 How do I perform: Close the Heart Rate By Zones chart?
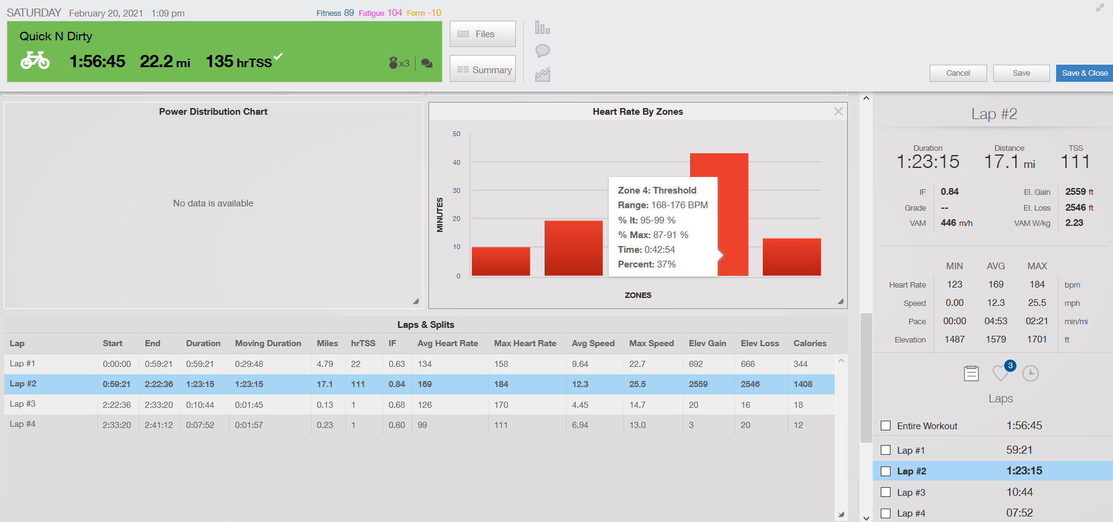coord(839,111)
